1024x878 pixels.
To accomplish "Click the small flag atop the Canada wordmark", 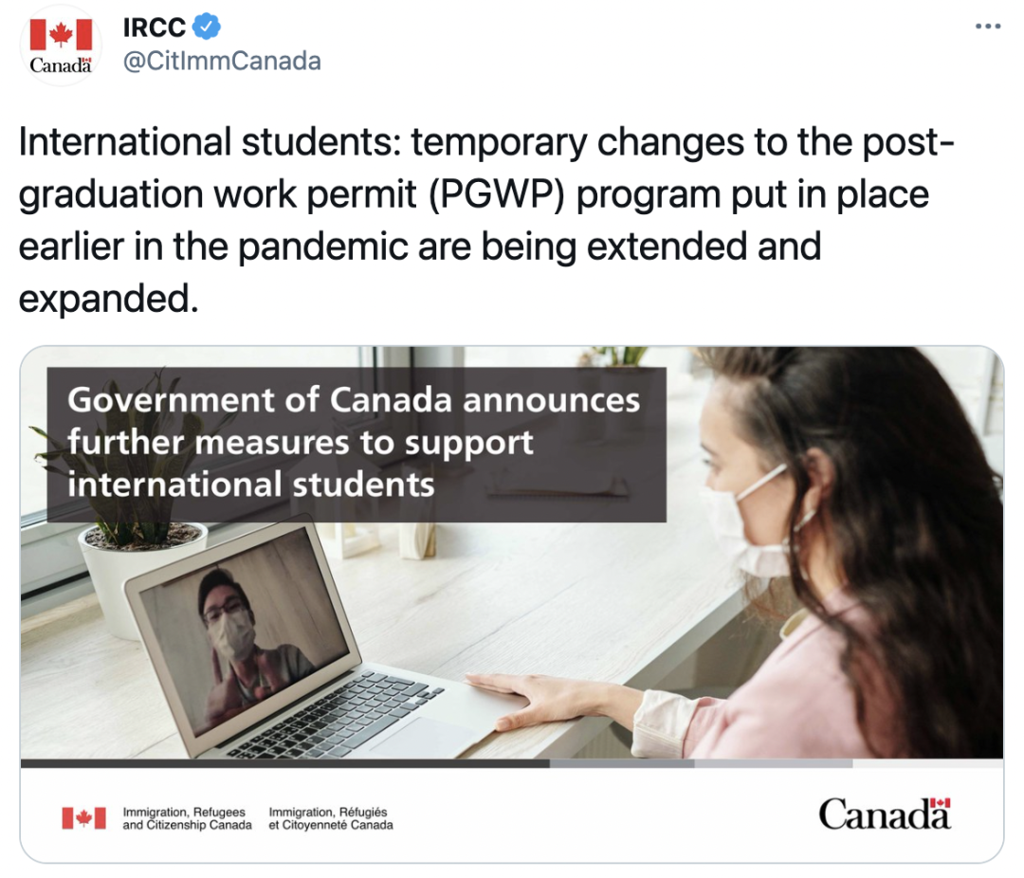I will pyautogui.click(x=941, y=803).
